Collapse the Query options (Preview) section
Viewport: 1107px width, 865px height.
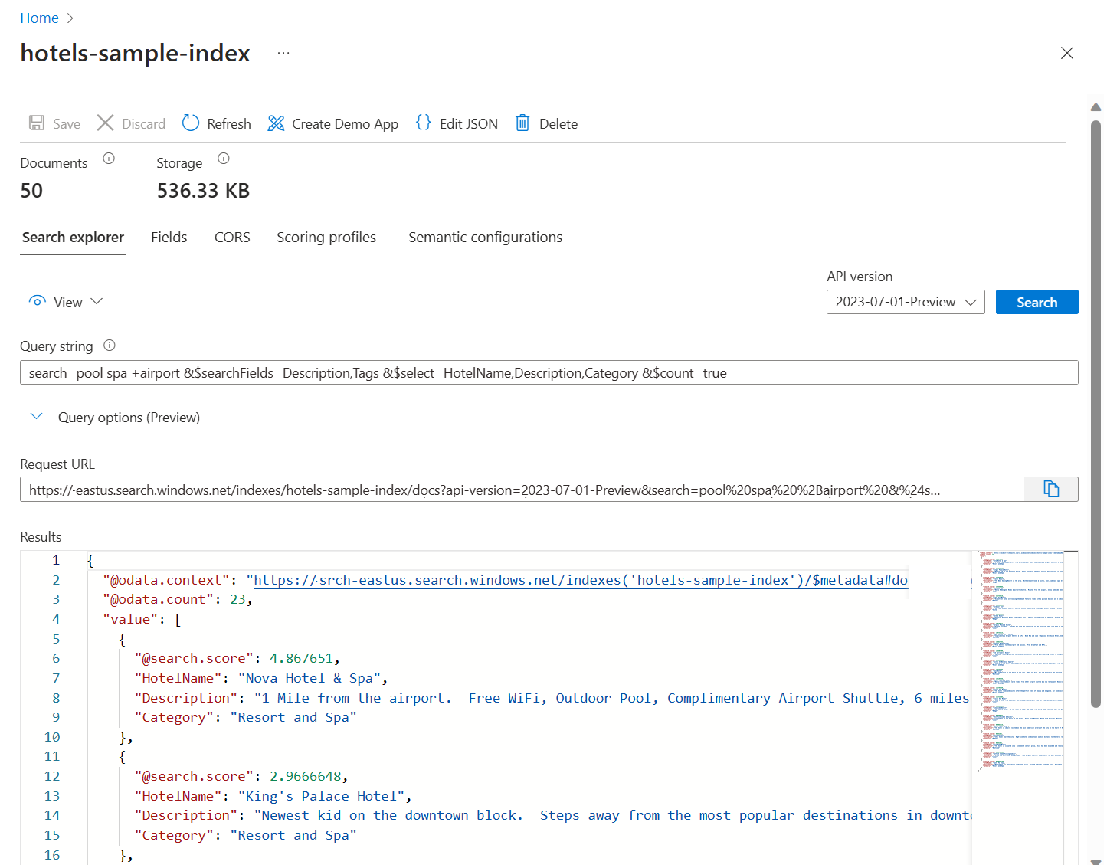36,417
